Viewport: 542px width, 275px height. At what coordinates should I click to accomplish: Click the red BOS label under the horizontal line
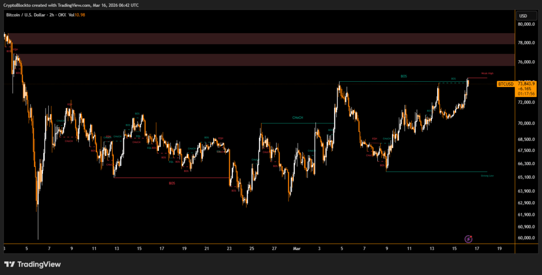[172, 183]
